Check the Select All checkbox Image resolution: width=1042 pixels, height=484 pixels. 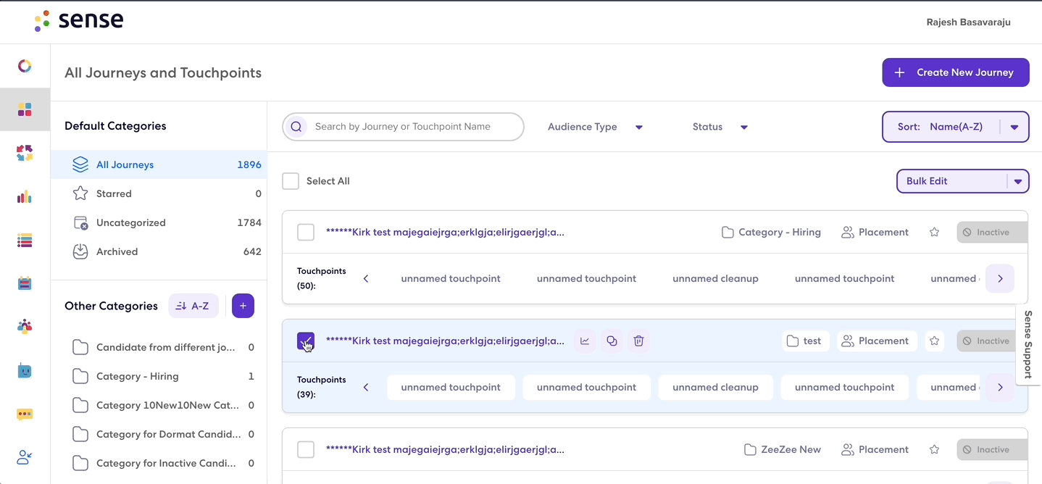point(291,181)
